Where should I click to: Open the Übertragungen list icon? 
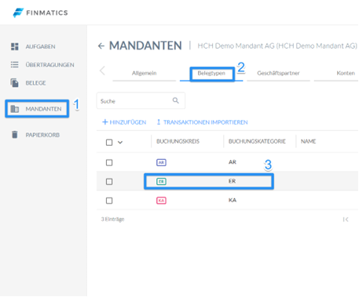click(x=15, y=64)
